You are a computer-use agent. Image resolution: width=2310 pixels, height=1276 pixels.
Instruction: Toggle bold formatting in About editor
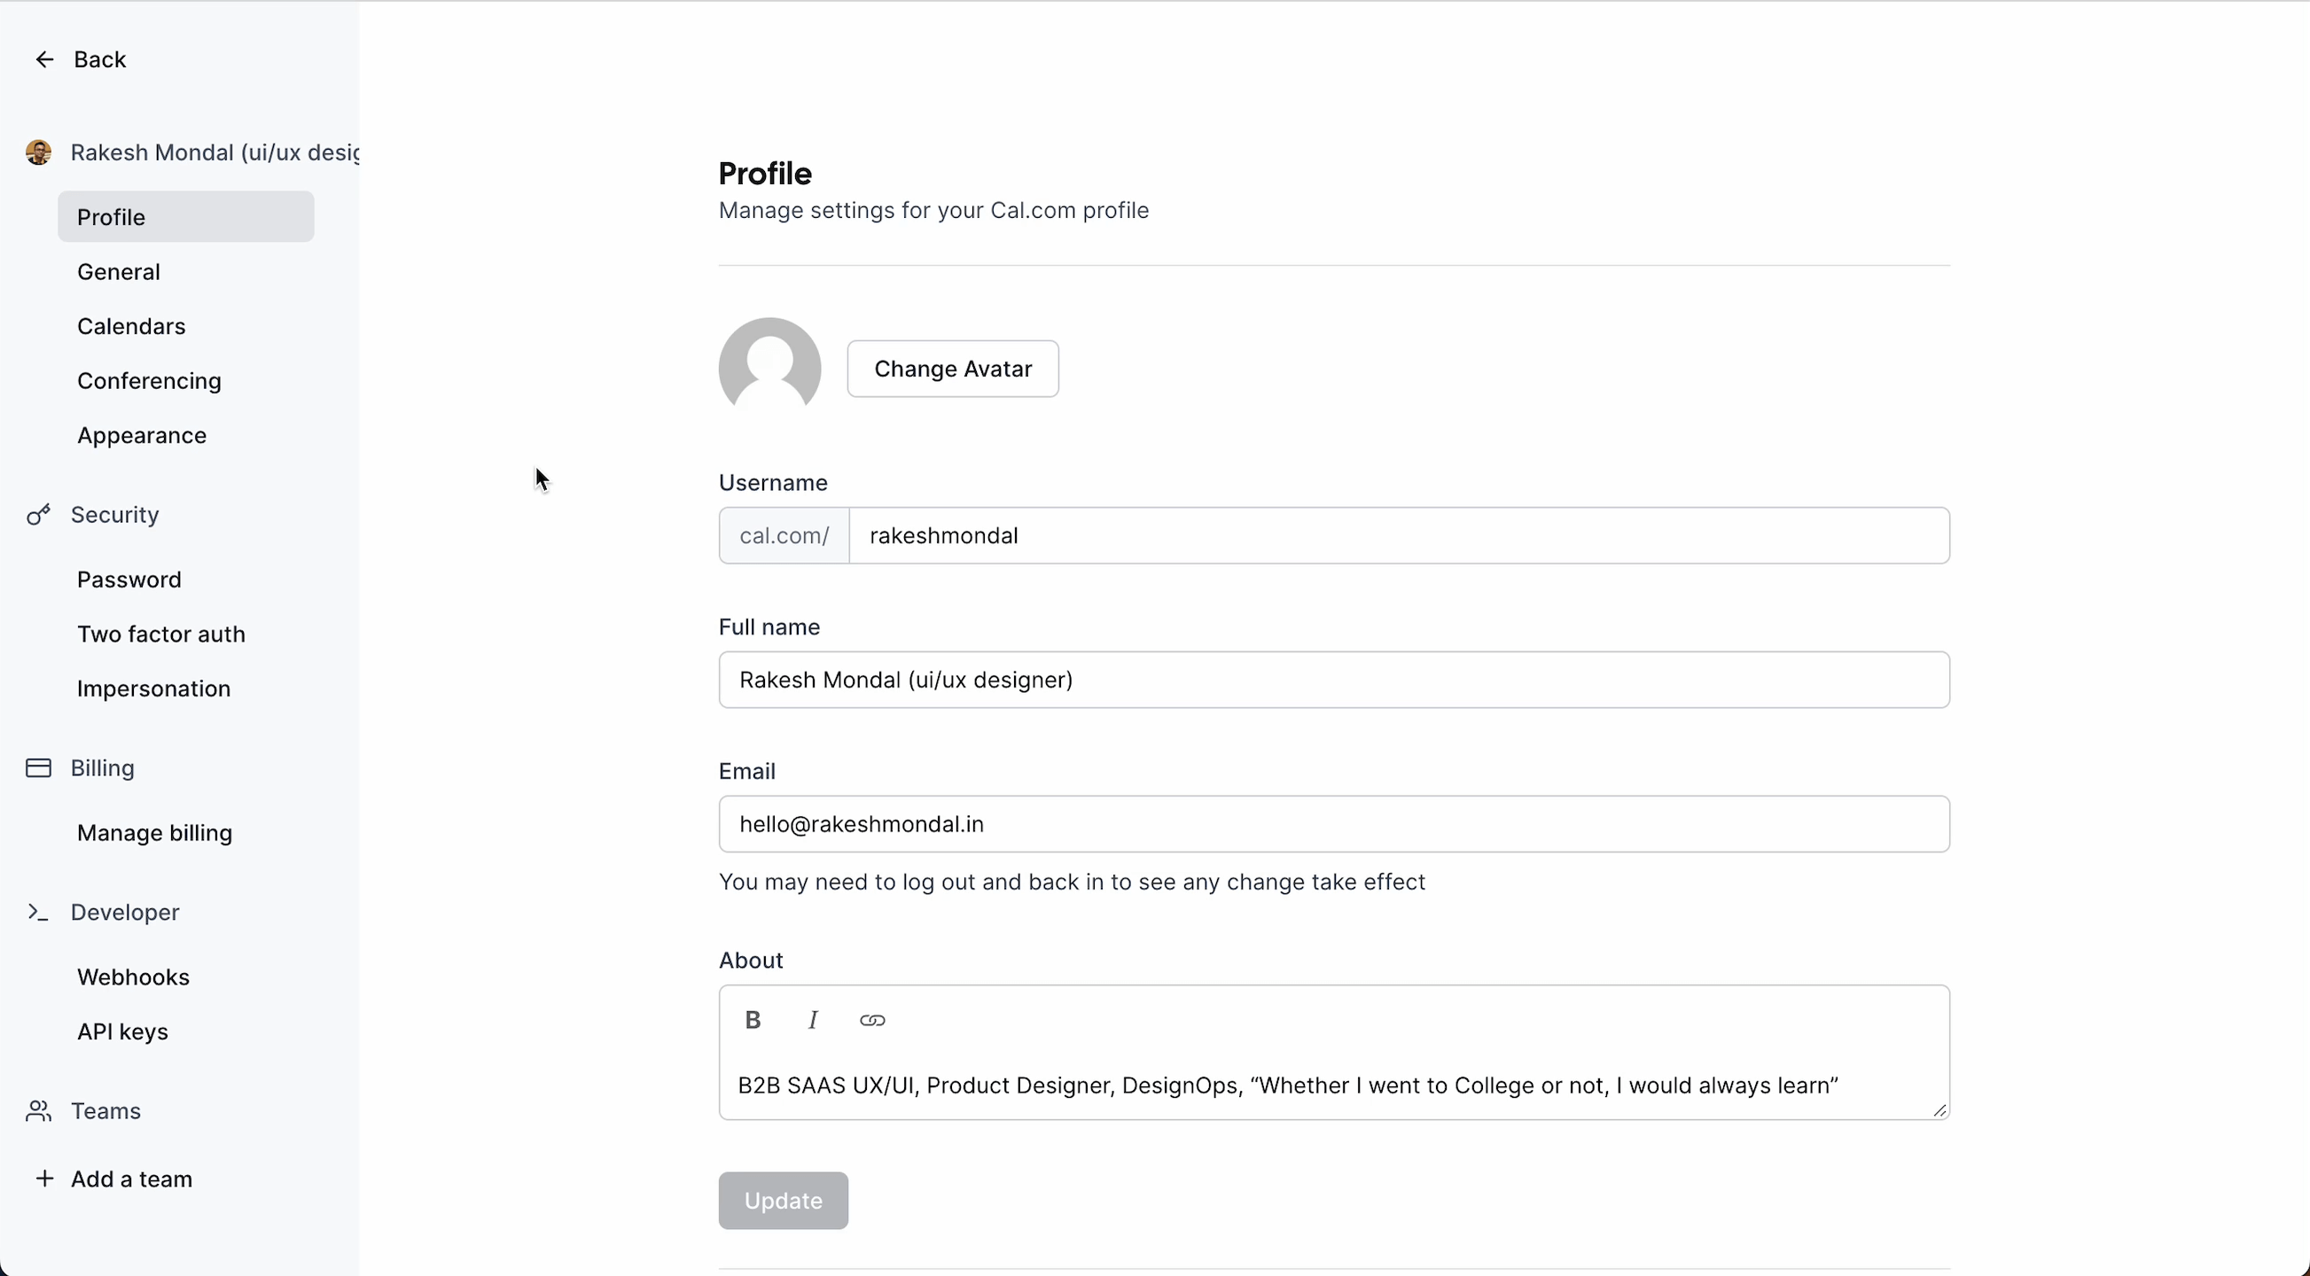point(753,1020)
